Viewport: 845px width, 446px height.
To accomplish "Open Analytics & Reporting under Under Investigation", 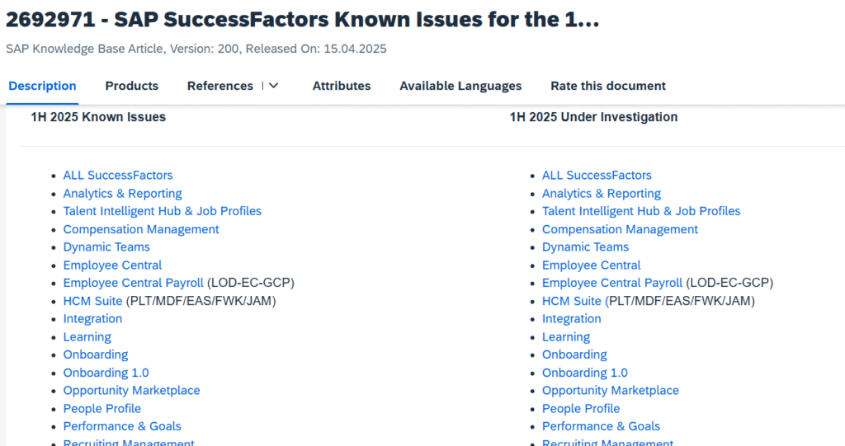I will pyautogui.click(x=602, y=194).
